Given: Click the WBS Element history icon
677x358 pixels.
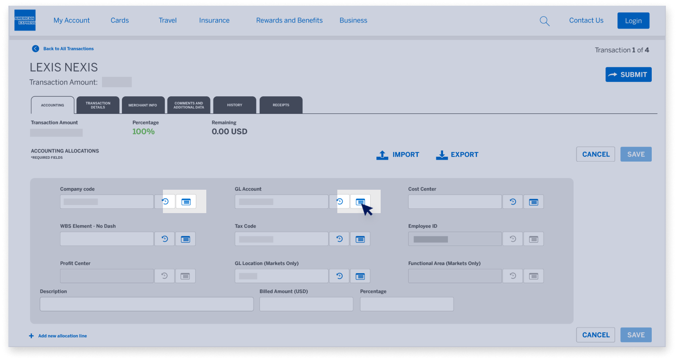Looking at the screenshot, I should coord(165,239).
